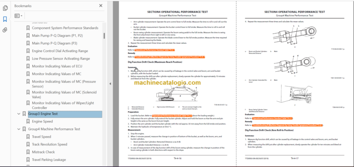Follow Operational Performance Standard Table link in Preparation step
The image size is (354, 167).
[172, 115]
